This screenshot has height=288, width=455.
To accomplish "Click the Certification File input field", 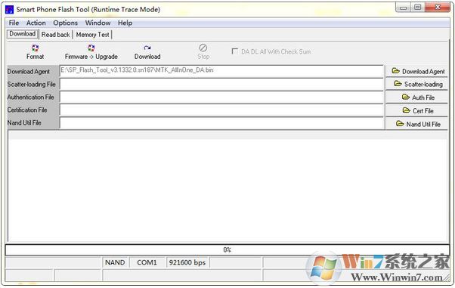I will pos(221,110).
